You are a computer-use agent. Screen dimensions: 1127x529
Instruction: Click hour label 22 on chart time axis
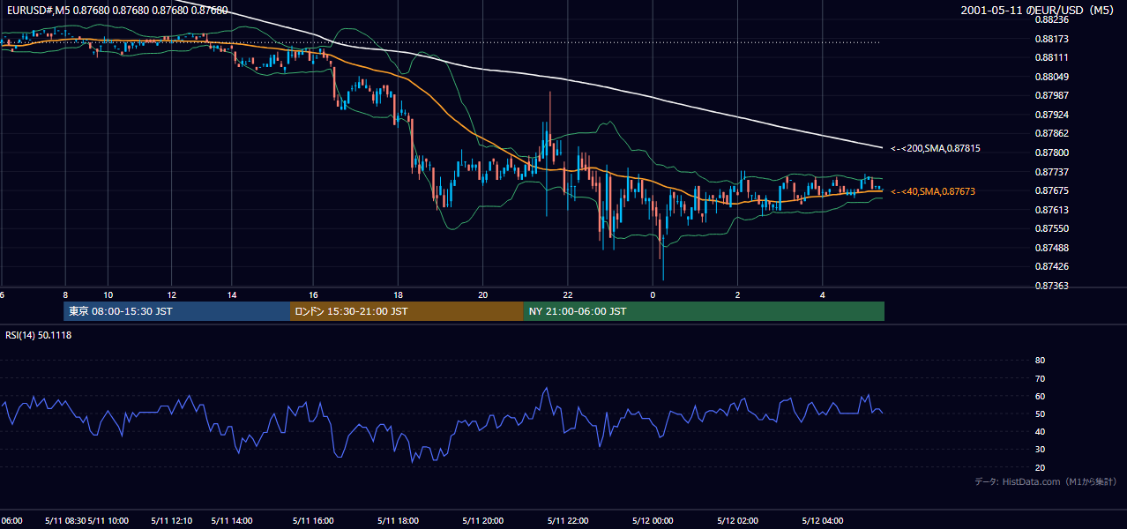(x=568, y=294)
